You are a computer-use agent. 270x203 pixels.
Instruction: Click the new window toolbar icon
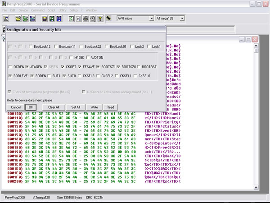pyautogui.click(x=6, y=18)
